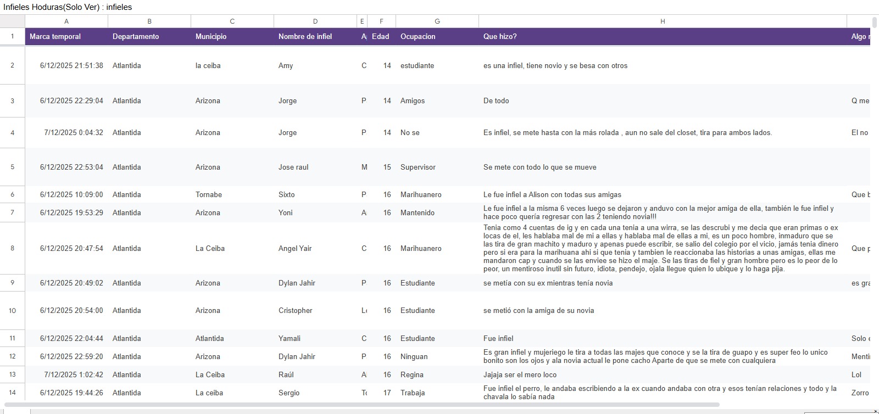This screenshot has width=879, height=414.
Task: Click the horizontal scrollbar at bottom
Action: click(362, 405)
